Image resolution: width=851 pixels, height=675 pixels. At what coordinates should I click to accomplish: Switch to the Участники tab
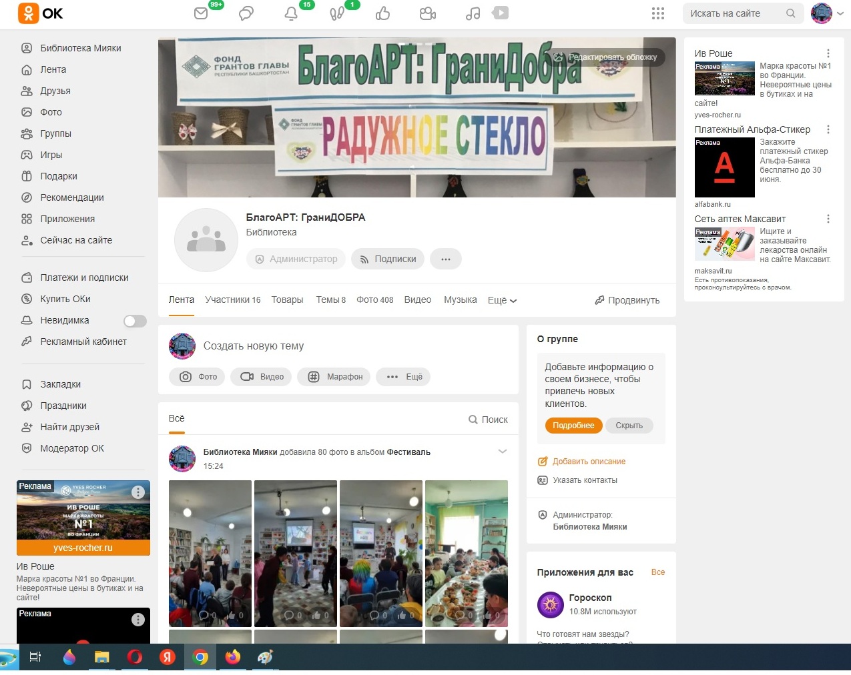click(x=232, y=300)
